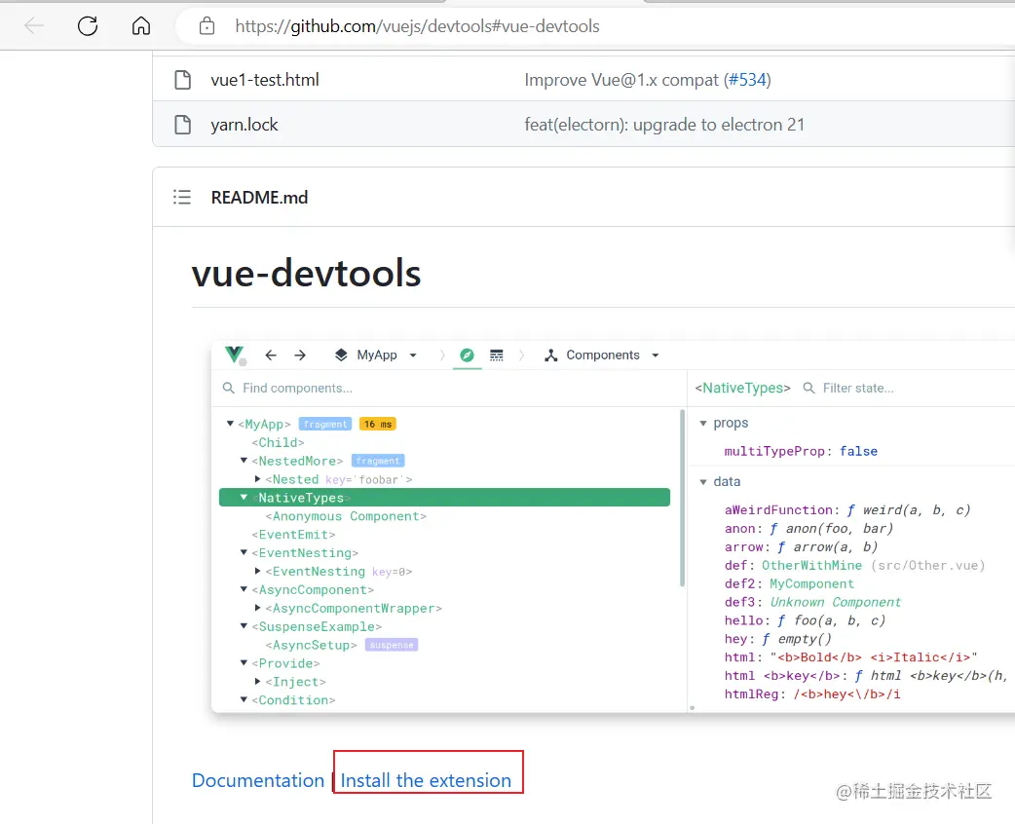Screen dimensions: 1015x824
Task: Open commit 'upgrade to electron 21'
Action: pos(664,125)
